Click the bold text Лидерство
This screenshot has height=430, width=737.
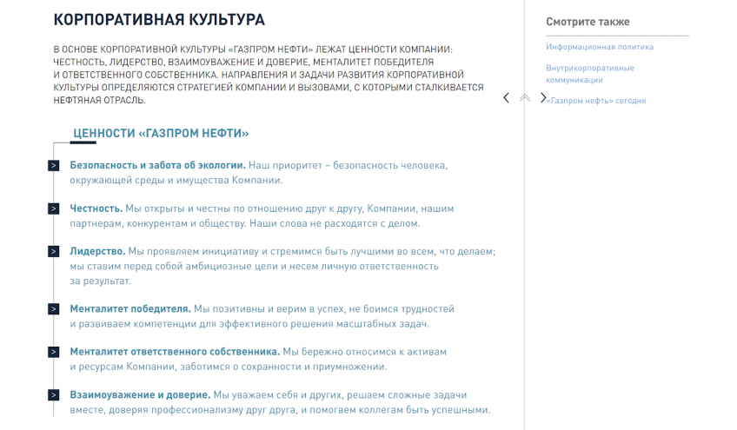97,251
